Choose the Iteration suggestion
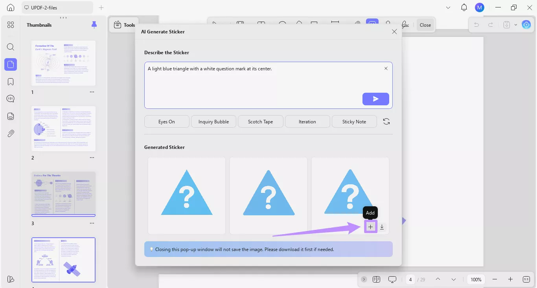Viewport: 537px width, 288px height. click(307, 122)
